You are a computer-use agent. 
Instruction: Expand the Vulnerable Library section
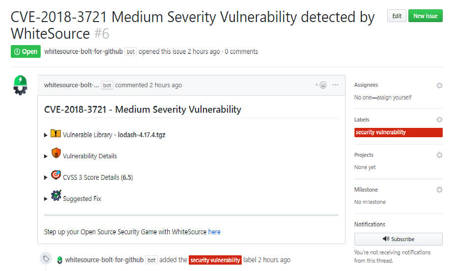[46, 135]
